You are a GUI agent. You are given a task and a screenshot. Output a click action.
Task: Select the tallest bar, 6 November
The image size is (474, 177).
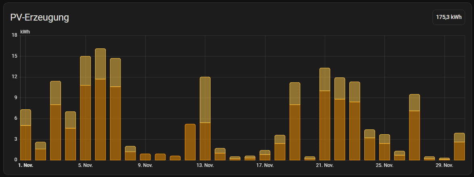pyautogui.click(x=100, y=104)
